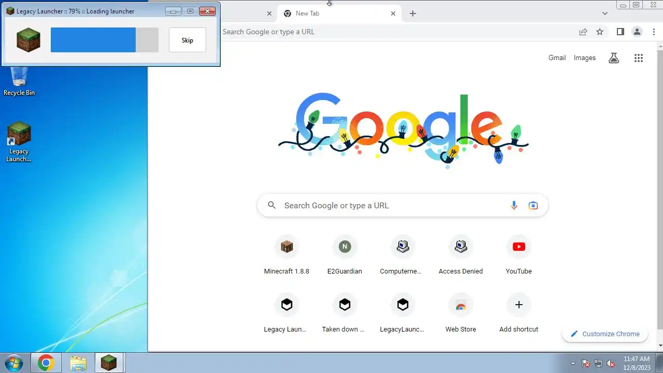Open the Taken down ... shortcut
663x373 pixels.
click(344, 313)
